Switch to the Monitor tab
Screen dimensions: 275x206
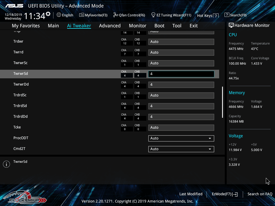coord(137,26)
